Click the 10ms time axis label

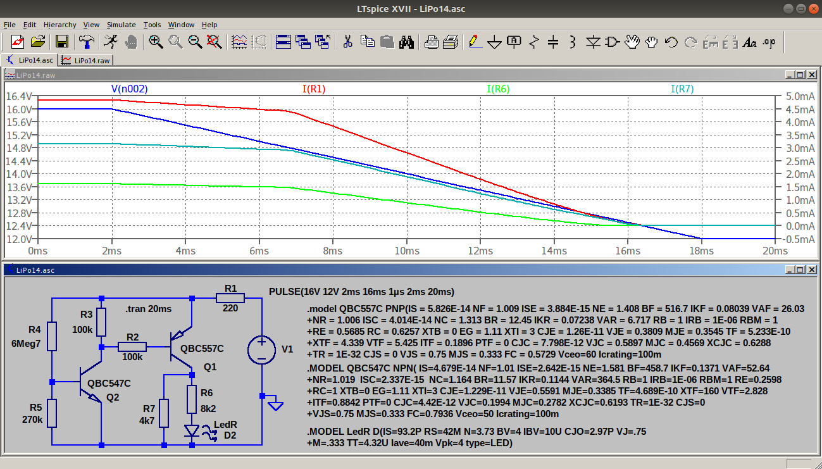click(x=407, y=251)
